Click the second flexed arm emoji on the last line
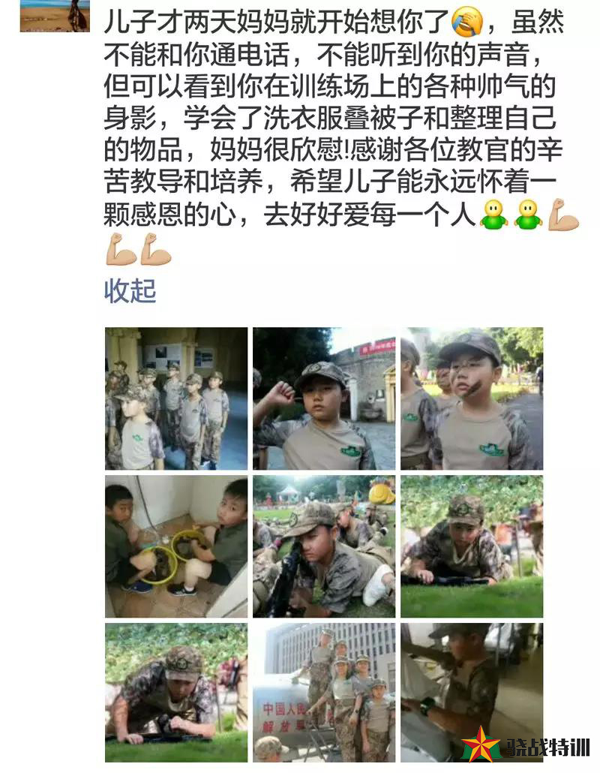 156,249
